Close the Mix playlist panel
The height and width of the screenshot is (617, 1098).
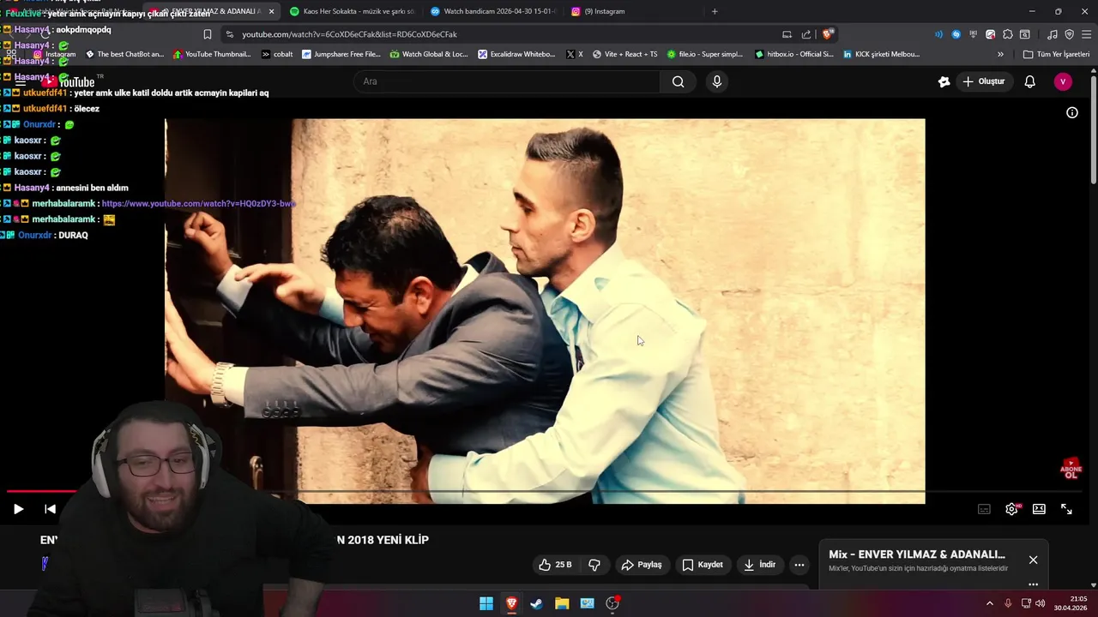coord(1033,560)
